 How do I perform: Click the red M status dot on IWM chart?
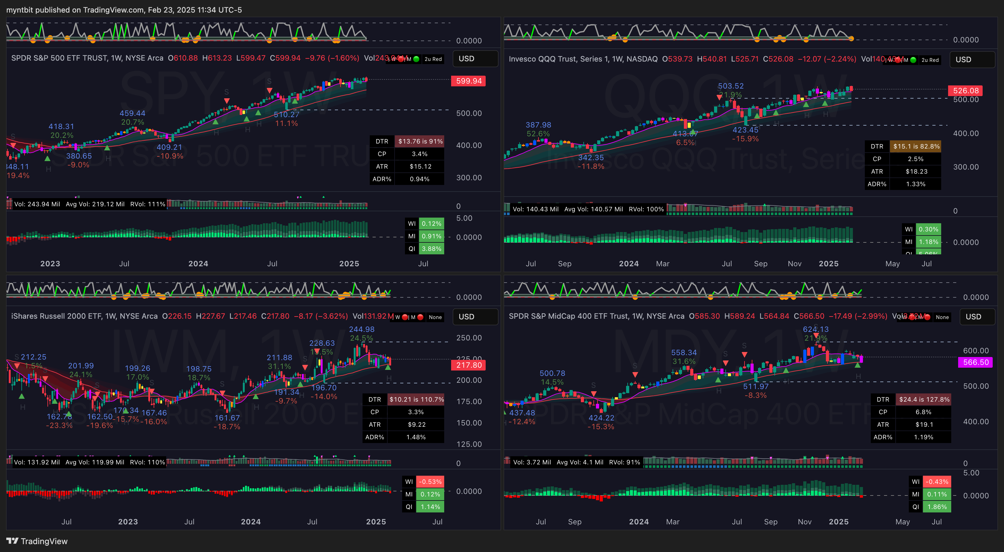[421, 317]
